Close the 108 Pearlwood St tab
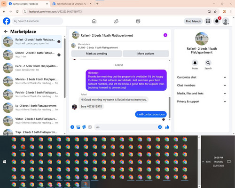235x188 pixels. [x=91, y=4]
